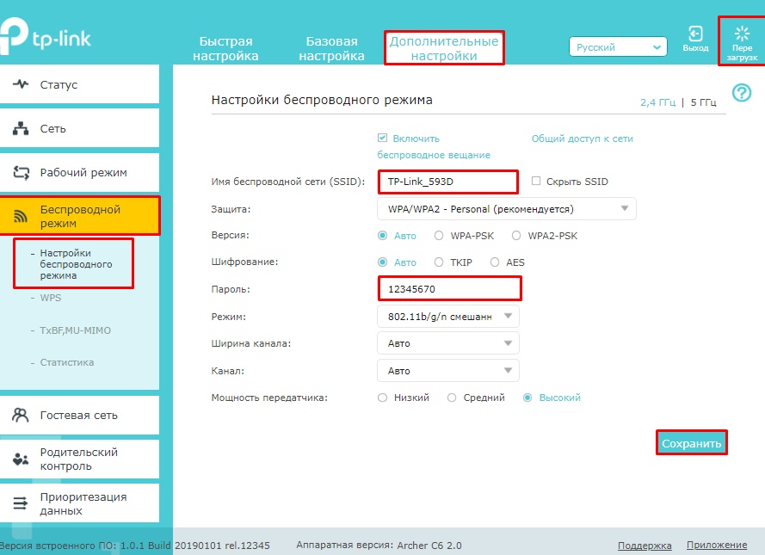The height and width of the screenshot is (555, 765).
Task: Select Настройки беспроводного режима submenu item
Action: [76, 264]
